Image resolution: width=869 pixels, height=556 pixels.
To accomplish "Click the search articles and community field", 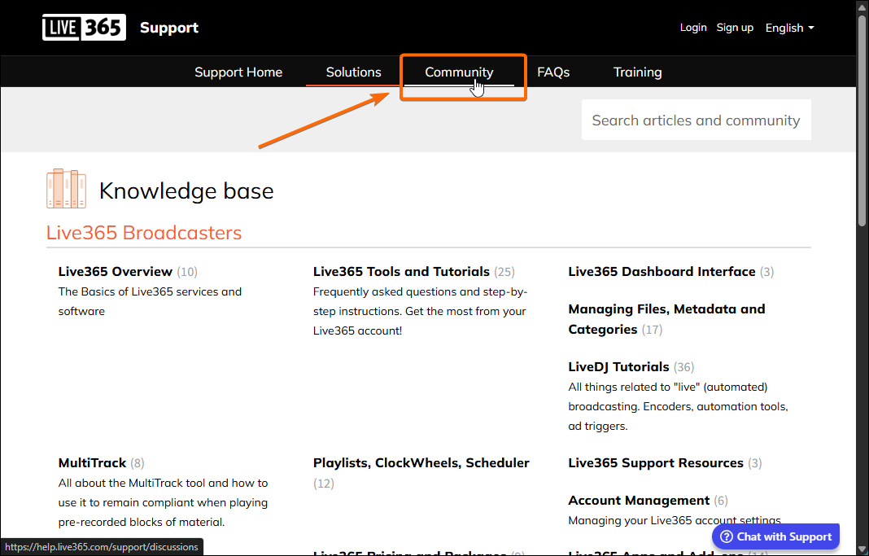I will [x=696, y=120].
